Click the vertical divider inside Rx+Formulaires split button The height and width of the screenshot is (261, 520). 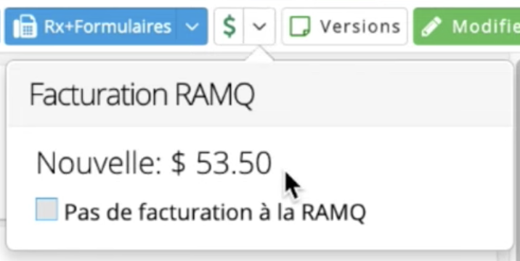coord(176,27)
